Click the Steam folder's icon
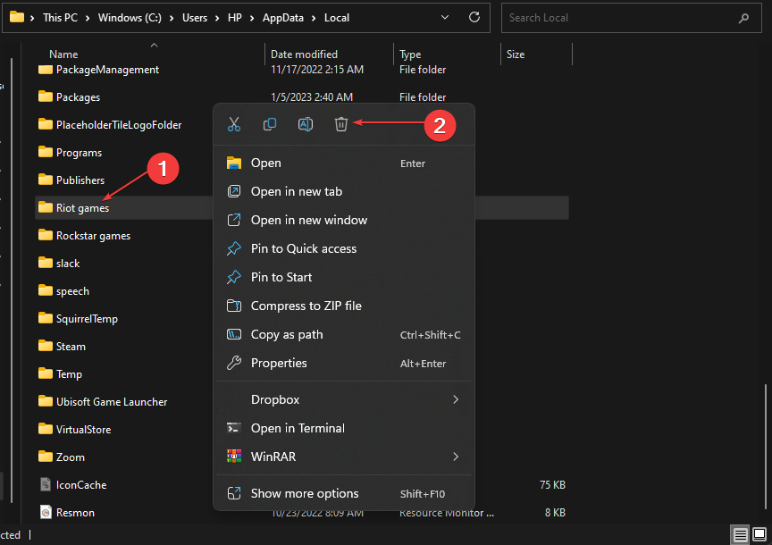The height and width of the screenshot is (545, 772). pyautogui.click(x=46, y=346)
